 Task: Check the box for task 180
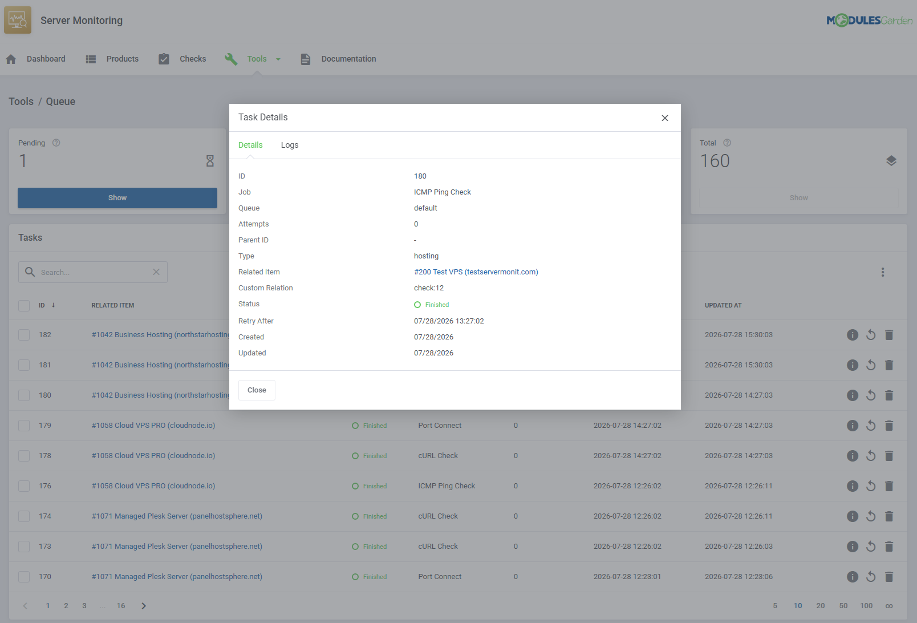[24, 395]
